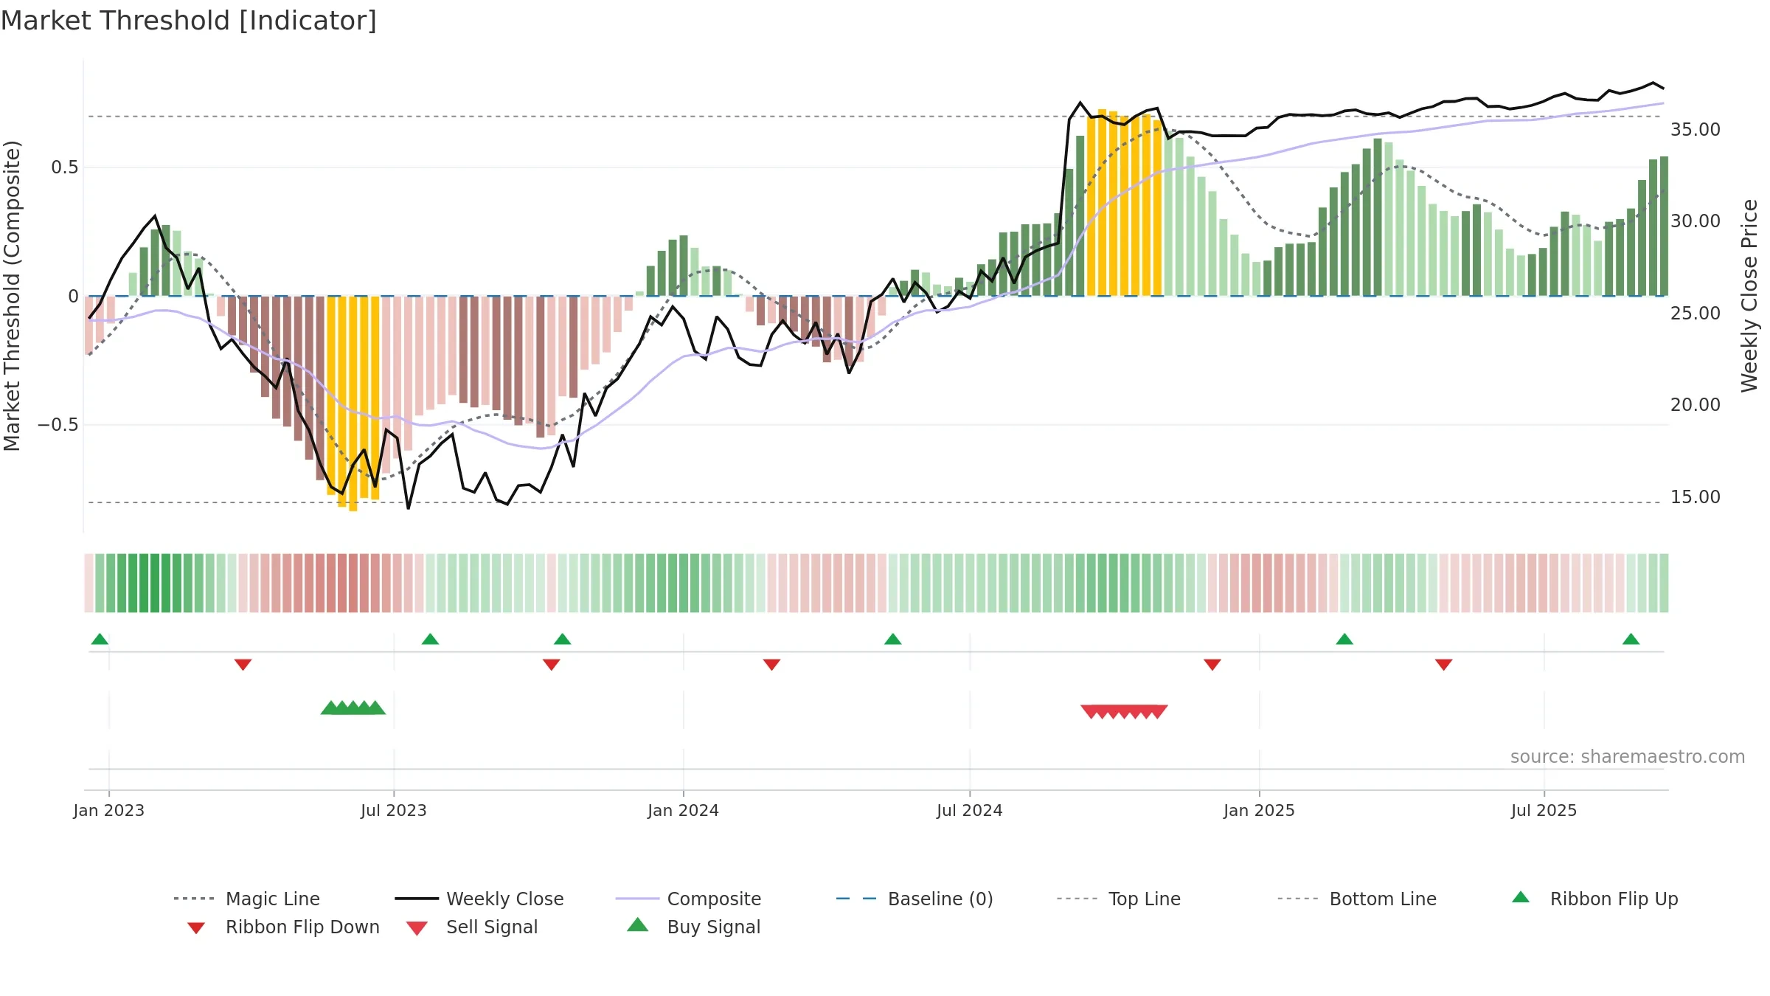Toggle the Composite legend entry
1770x996 pixels.
[688, 899]
